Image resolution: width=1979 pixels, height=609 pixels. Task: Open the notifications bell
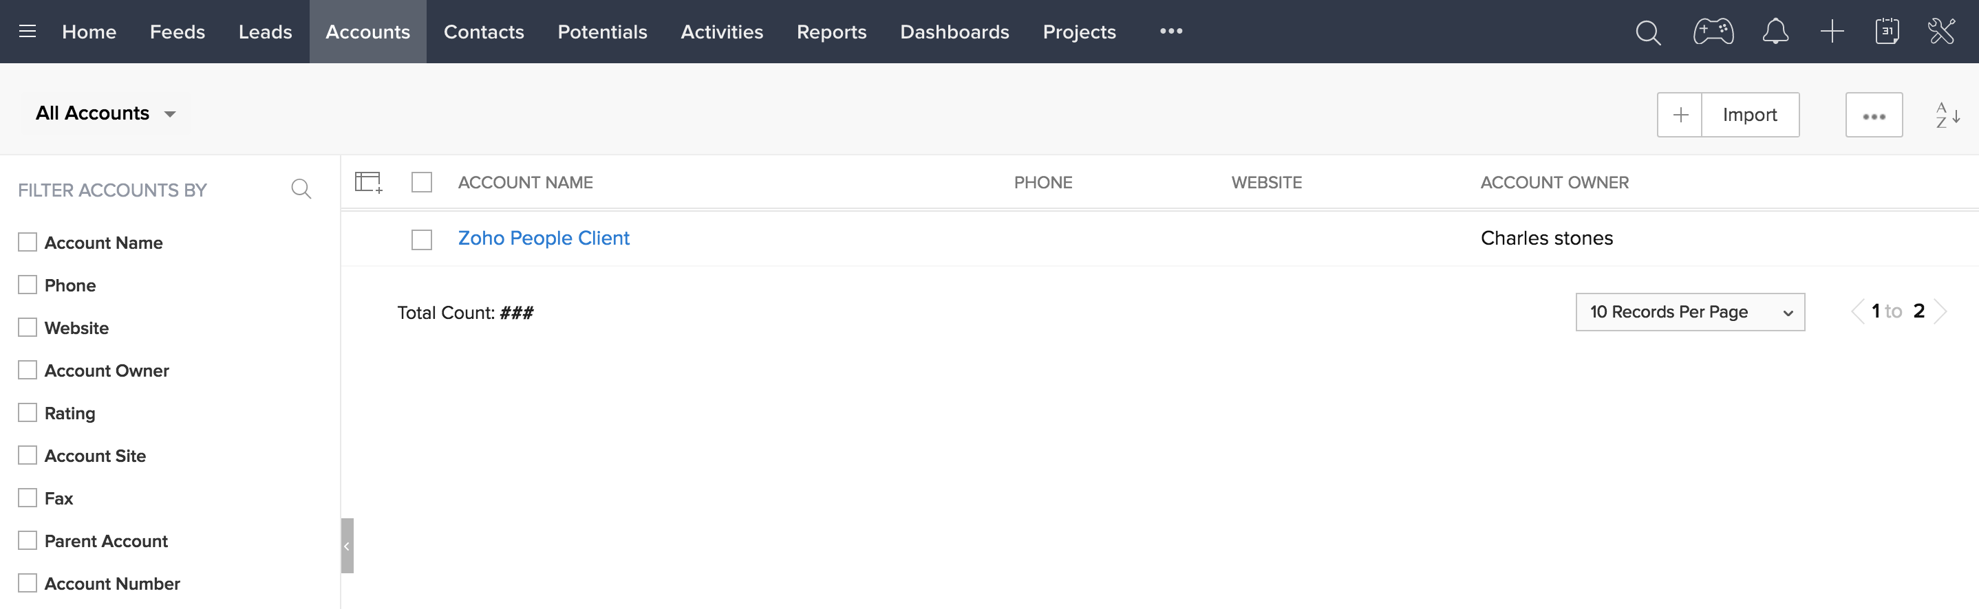tap(1775, 32)
